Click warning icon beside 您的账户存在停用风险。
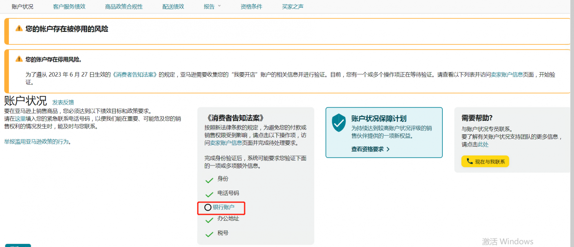Image resolution: width=574 pixels, height=247 pixels. pos(19,59)
